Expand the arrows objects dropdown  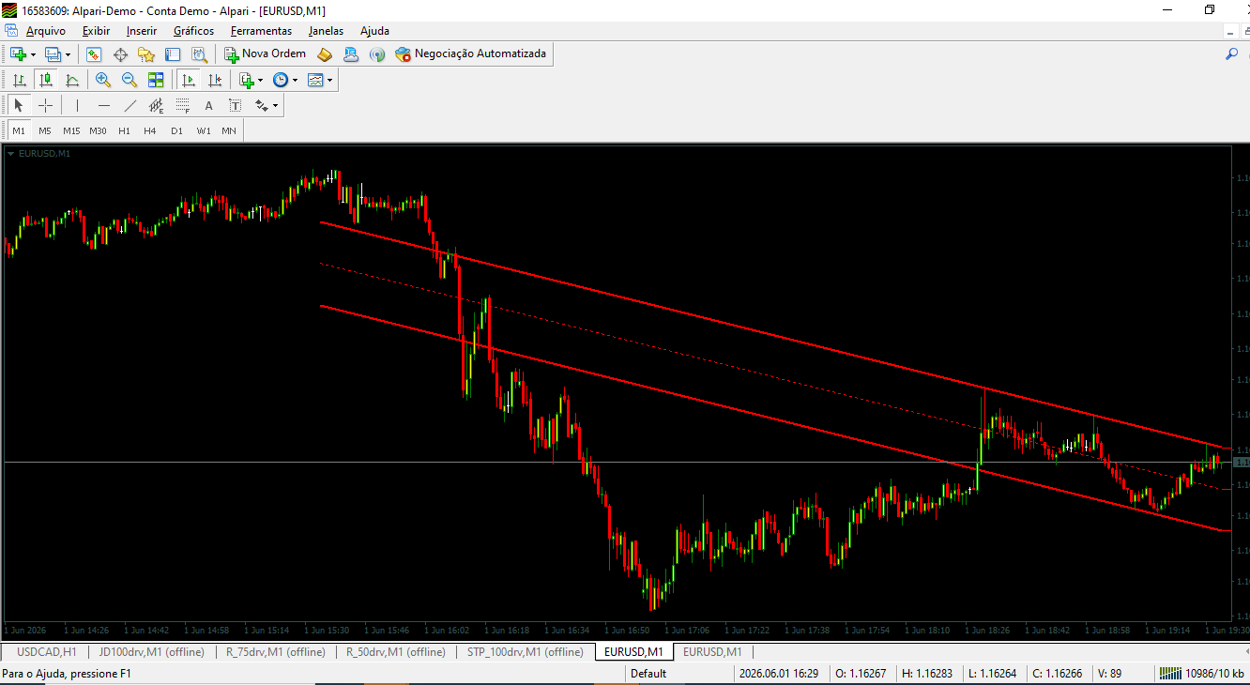pyautogui.click(x=275, y=105)
